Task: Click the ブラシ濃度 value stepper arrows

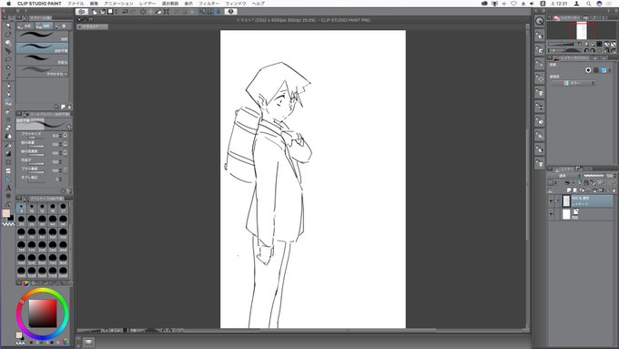Action: (60, 170)
